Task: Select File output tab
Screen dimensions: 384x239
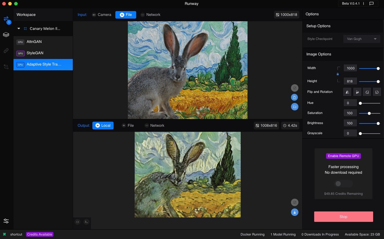Action: [x=128, y=125]
